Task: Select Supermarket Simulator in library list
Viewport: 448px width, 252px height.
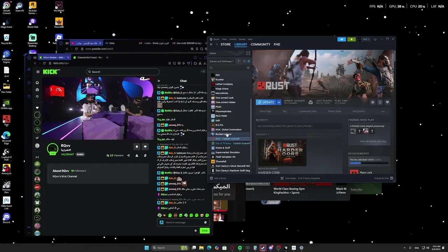Action: coord(227,152)
